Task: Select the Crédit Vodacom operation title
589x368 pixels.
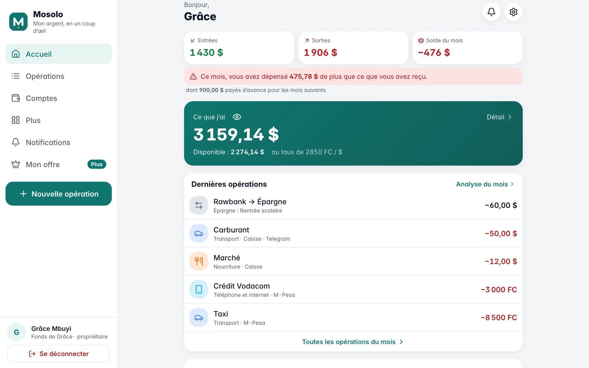Action: pyautogui.click(x=242, y=286)
